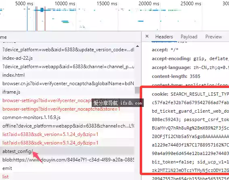The image size is (229, 180).
Task: Click the 20000 ms timeline label
Action: [x=149, y=4]
